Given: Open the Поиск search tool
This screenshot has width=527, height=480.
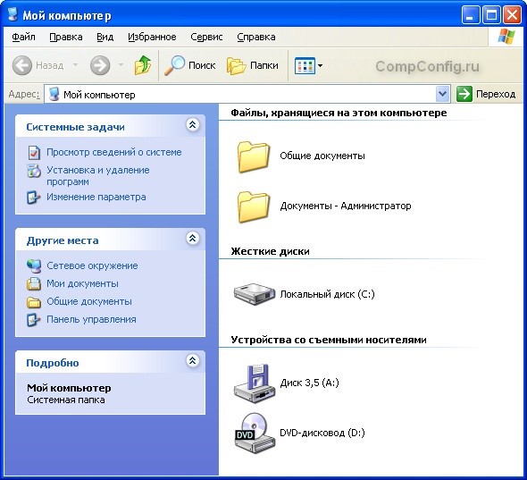Looking at the screenshot, I should click(x=190, y=65).
